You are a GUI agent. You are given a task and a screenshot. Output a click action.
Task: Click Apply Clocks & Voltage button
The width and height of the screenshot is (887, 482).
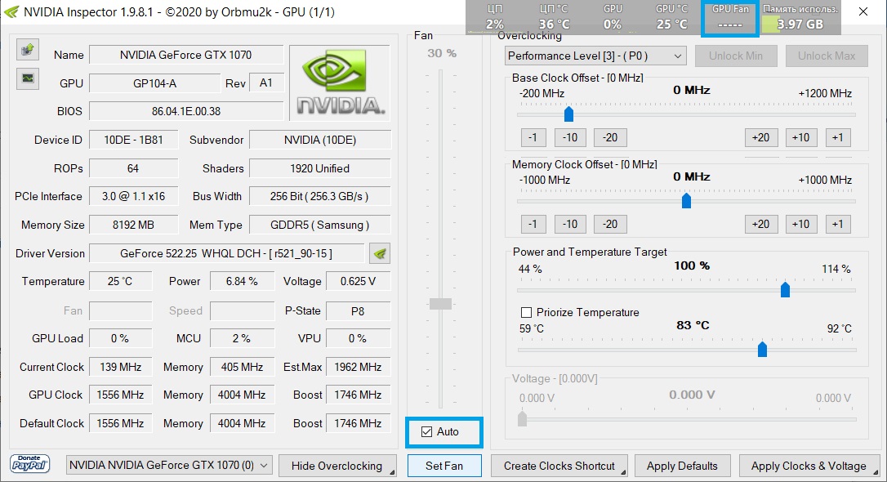pos(809,466)
